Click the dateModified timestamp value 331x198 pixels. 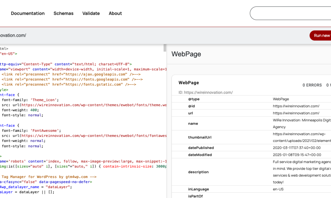pyautogui.click(x=297, y=155)
